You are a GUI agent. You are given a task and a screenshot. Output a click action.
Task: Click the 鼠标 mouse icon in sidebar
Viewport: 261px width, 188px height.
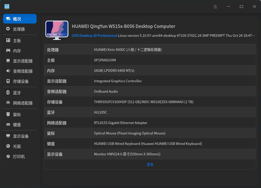(8, 114)
